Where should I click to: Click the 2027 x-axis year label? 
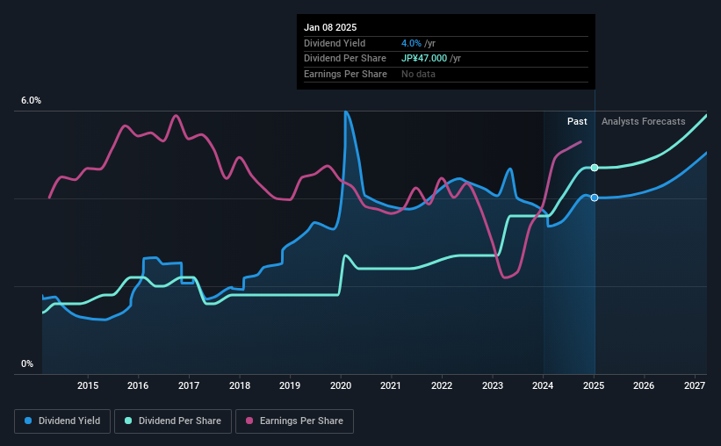695,385
